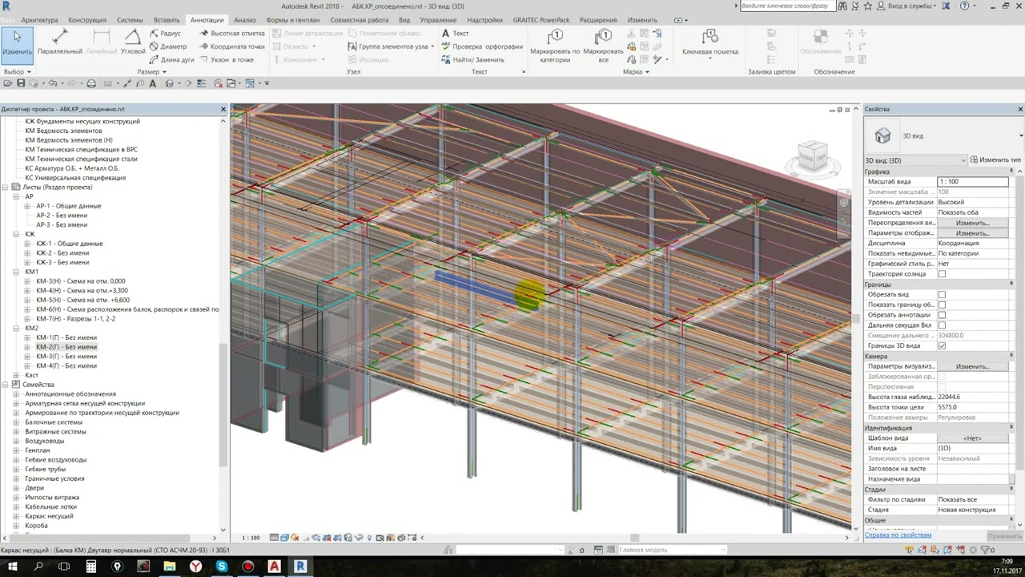Image resolution: width=1025 pixels, height=577 pixels.
Task: Click Изменить button for Параметры визуализации
Action: click(972, 366)
